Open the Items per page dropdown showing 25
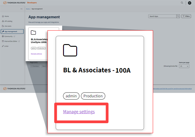The height and width of the screenshot is (137, 195). pyautogui.click(x=184, y=66)
